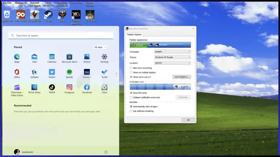Launch Clipchamp Video Editor
Screen dimensions: 280x157
[17, 91]
